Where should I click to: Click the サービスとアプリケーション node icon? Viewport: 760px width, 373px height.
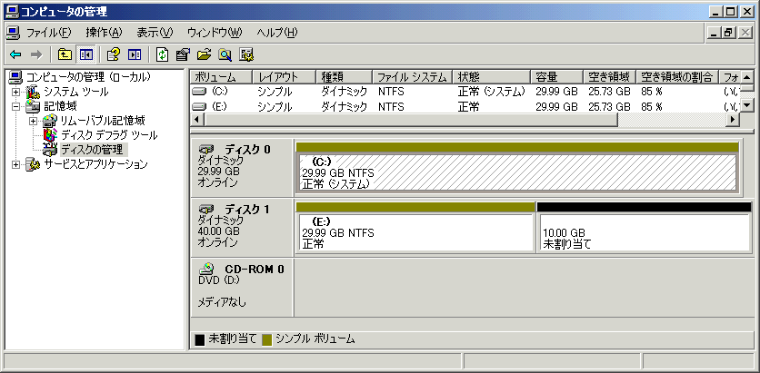coord(33,164)
